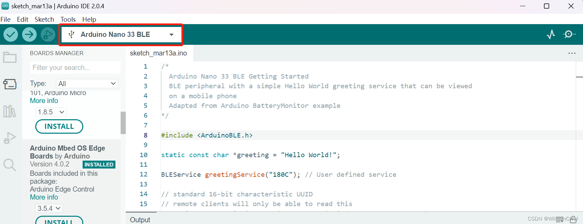This screenshot has width=583, height=224.
Task: Open the 3.5.4 version dropdown
Action: tap(49, 208)
